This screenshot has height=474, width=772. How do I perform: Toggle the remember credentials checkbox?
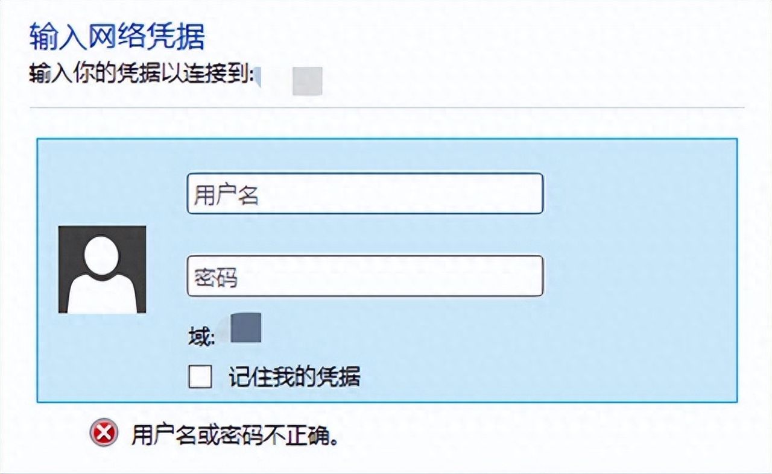[199, 376]
